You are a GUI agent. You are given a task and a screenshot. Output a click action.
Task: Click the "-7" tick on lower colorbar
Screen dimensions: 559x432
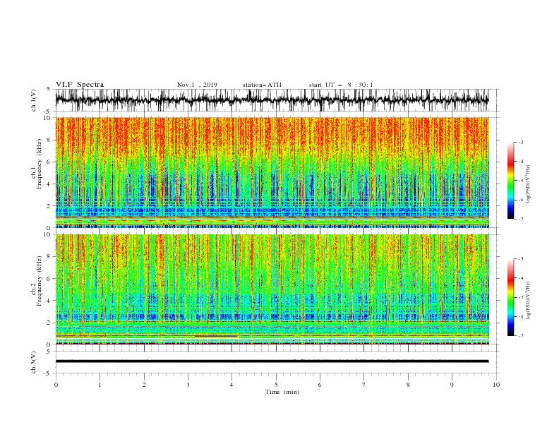tap(520, 336)
